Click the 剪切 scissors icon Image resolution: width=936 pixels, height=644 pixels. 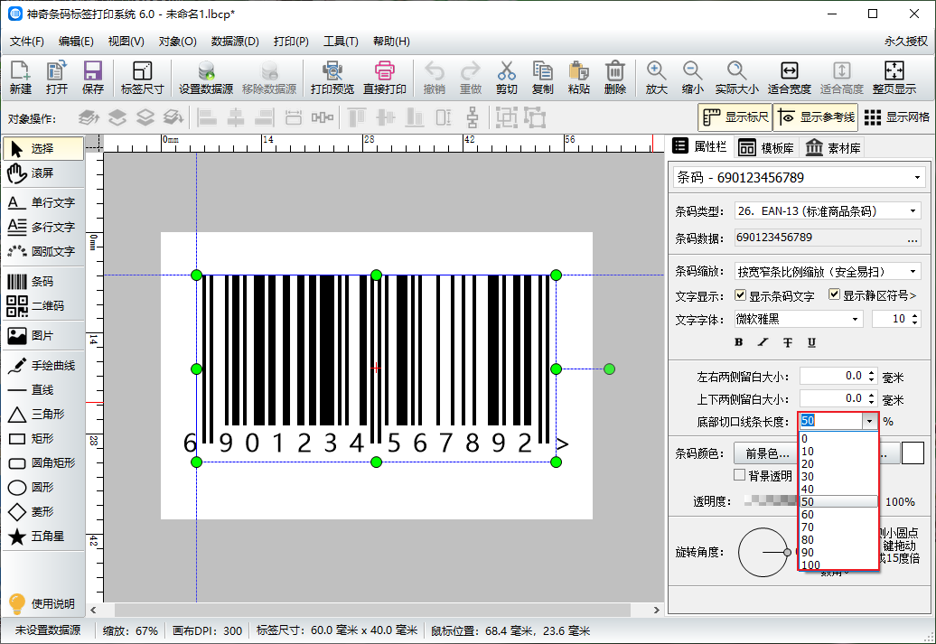(506, 78)
